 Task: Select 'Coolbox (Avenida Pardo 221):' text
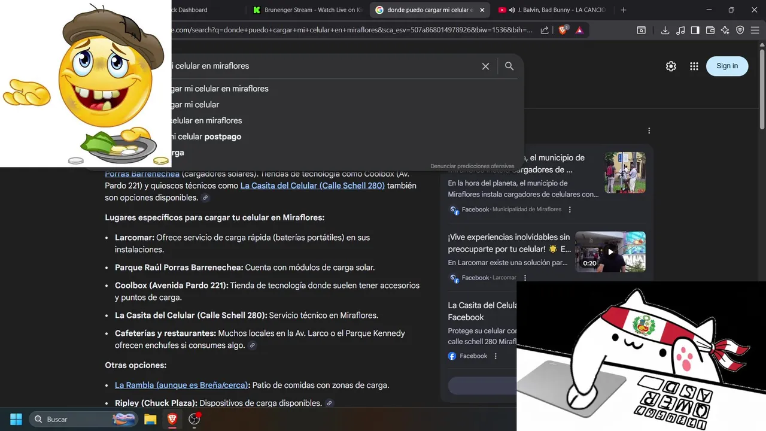pyautogui.click(x=172, y=286)
